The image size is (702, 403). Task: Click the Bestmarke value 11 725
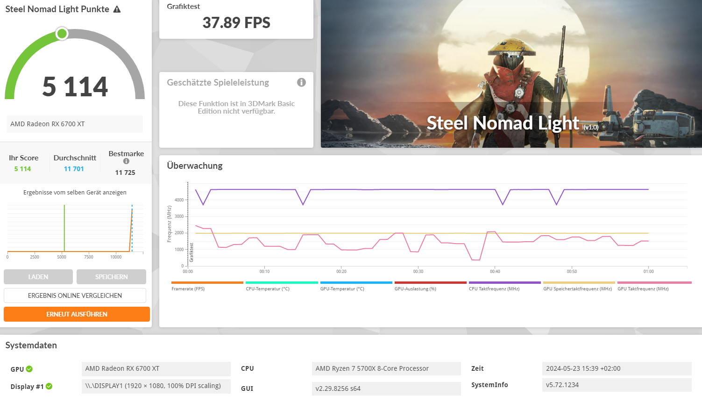tap(125, 173)
